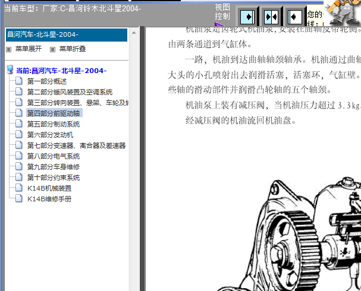Viewport: 361px width, 291px height.
Task: Click the page icon for K14B机械装置
Action: coord(19,188)
